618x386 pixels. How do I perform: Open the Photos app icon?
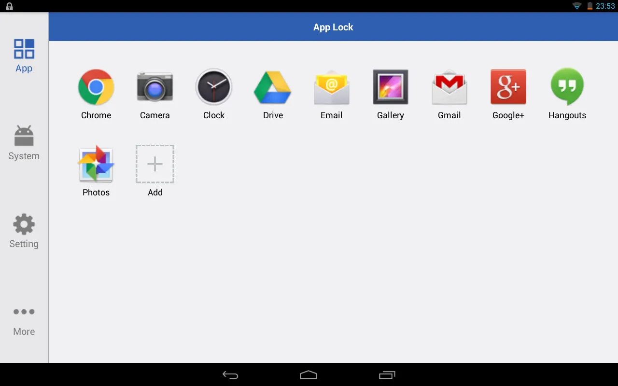click(x=96, y=164)
